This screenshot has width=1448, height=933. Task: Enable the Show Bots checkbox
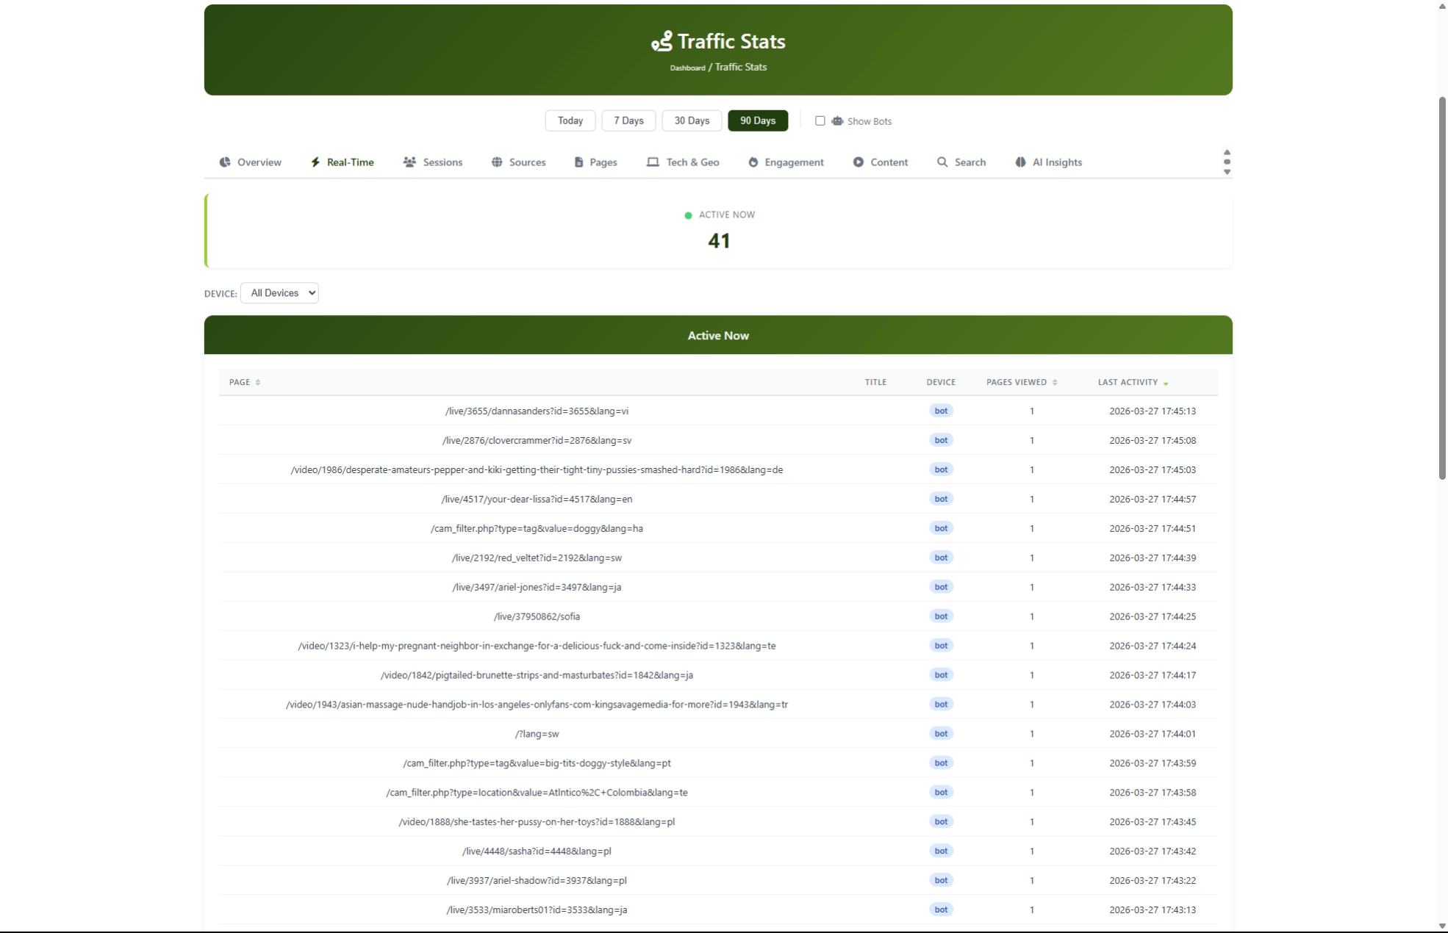[x=820, y=120]
